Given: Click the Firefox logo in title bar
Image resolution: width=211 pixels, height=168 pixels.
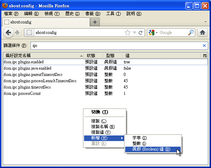Looking at the screenshot, I should 5,6.
